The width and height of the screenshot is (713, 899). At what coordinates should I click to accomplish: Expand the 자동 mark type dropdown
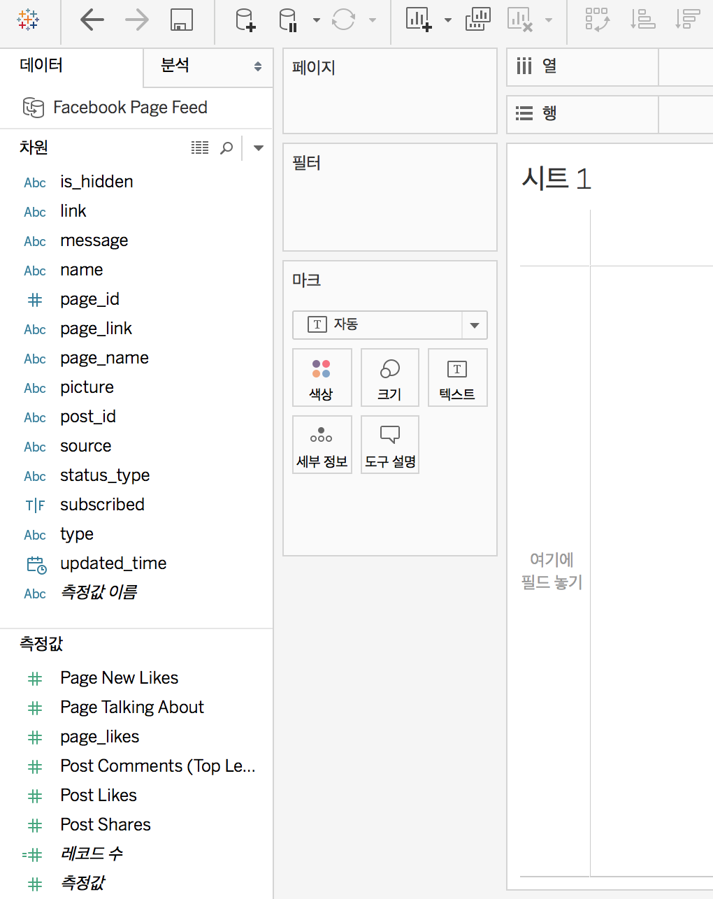(x=475, y=325)
